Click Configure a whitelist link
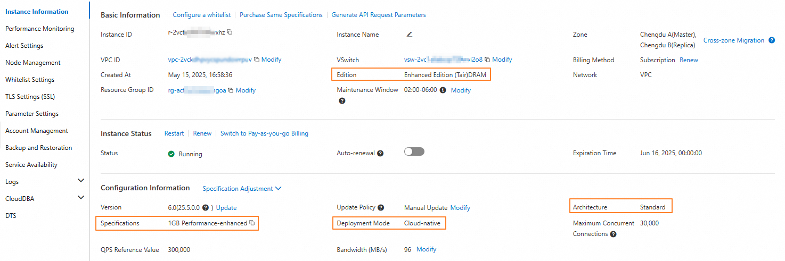785x261 pixels. click(202, 15)
